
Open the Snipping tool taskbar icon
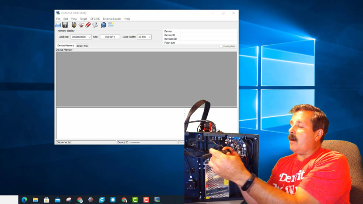69,200
